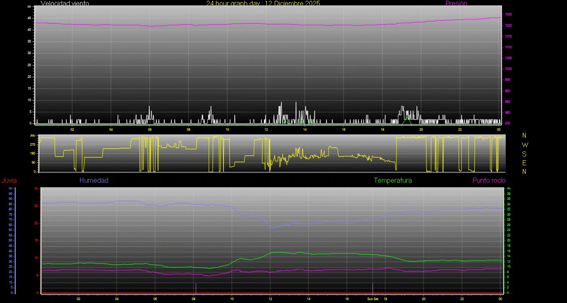
Task: Click the topmost N compass letter
Action: (x=524, y=136)
